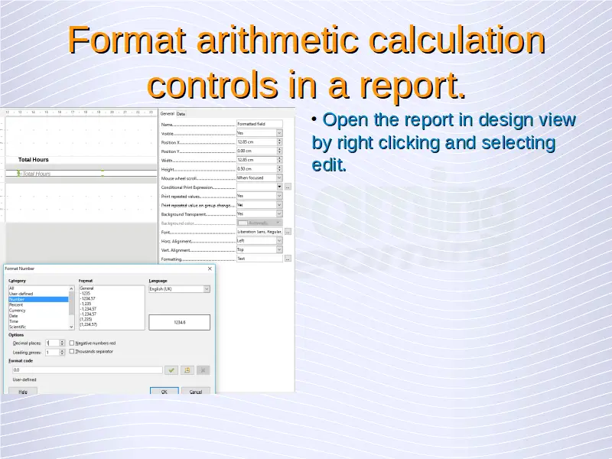
Task: Open the Formatting ellipsis button
Action: coord(288,259)
